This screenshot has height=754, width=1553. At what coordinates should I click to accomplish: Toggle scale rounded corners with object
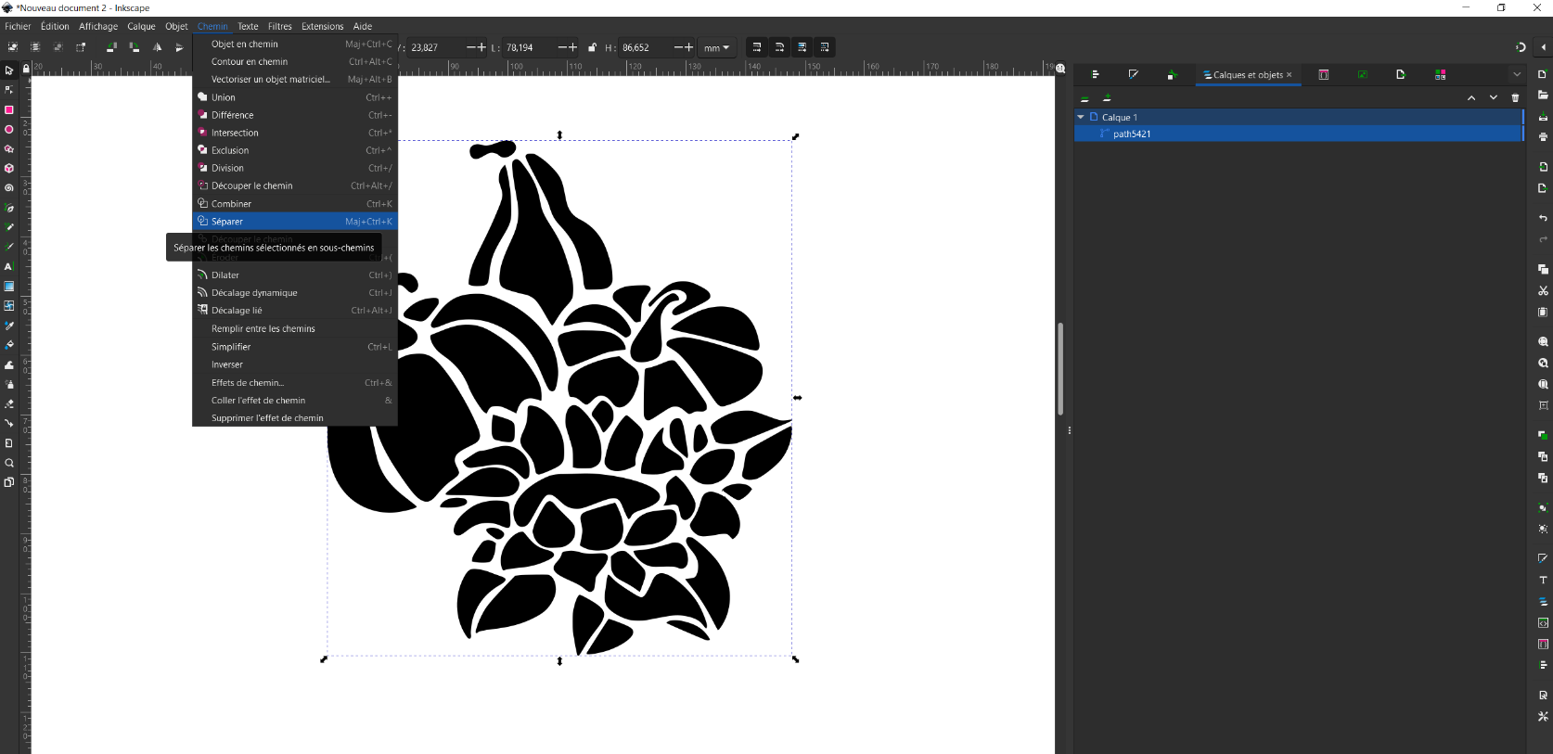click(779, 47)
